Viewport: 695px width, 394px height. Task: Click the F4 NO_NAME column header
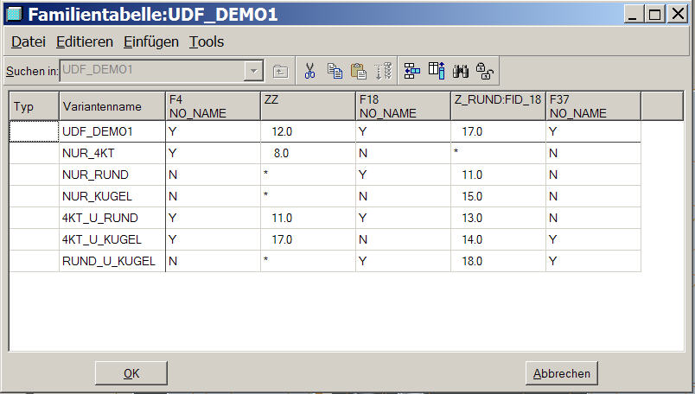click(213, 106)
